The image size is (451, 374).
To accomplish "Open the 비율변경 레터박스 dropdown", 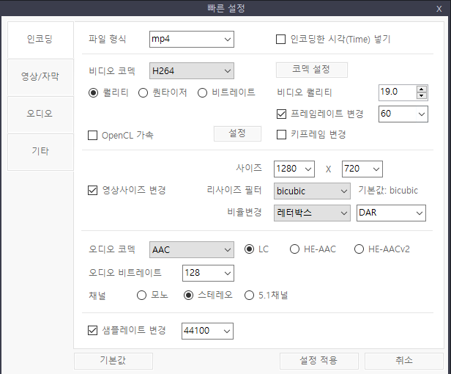I will coord(312,213).
